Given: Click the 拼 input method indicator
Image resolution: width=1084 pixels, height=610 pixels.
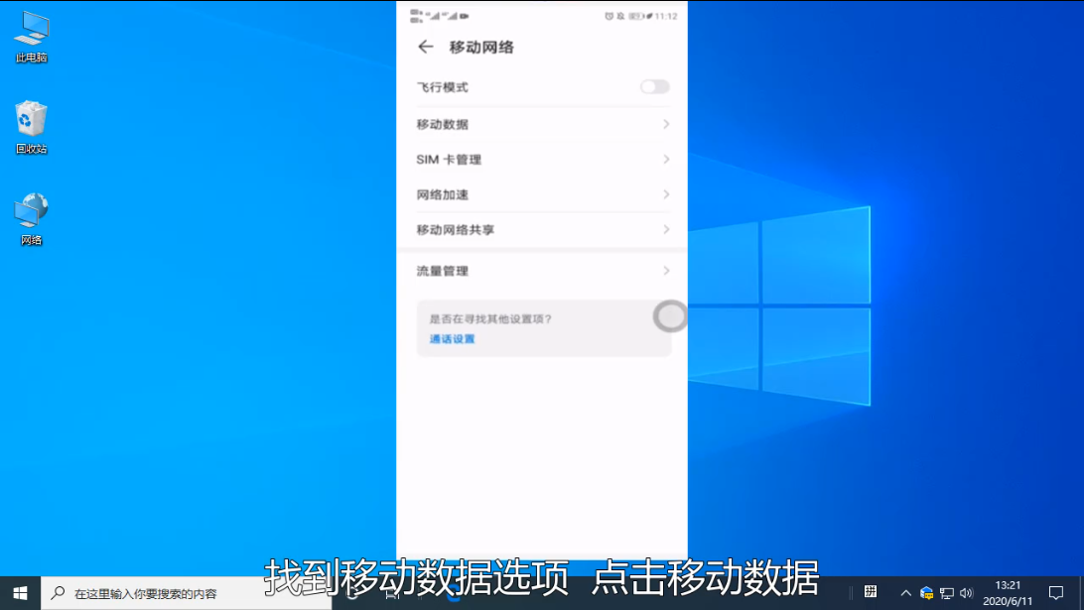Looking at the screenshot, I should click(871, 592).
